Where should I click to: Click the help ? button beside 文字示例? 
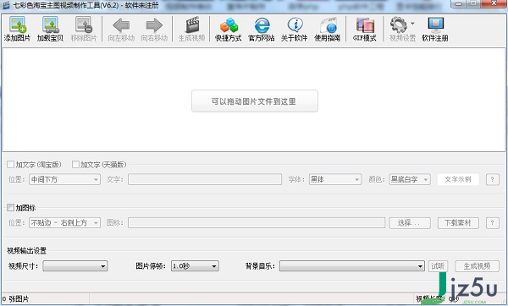pos(493,179)
